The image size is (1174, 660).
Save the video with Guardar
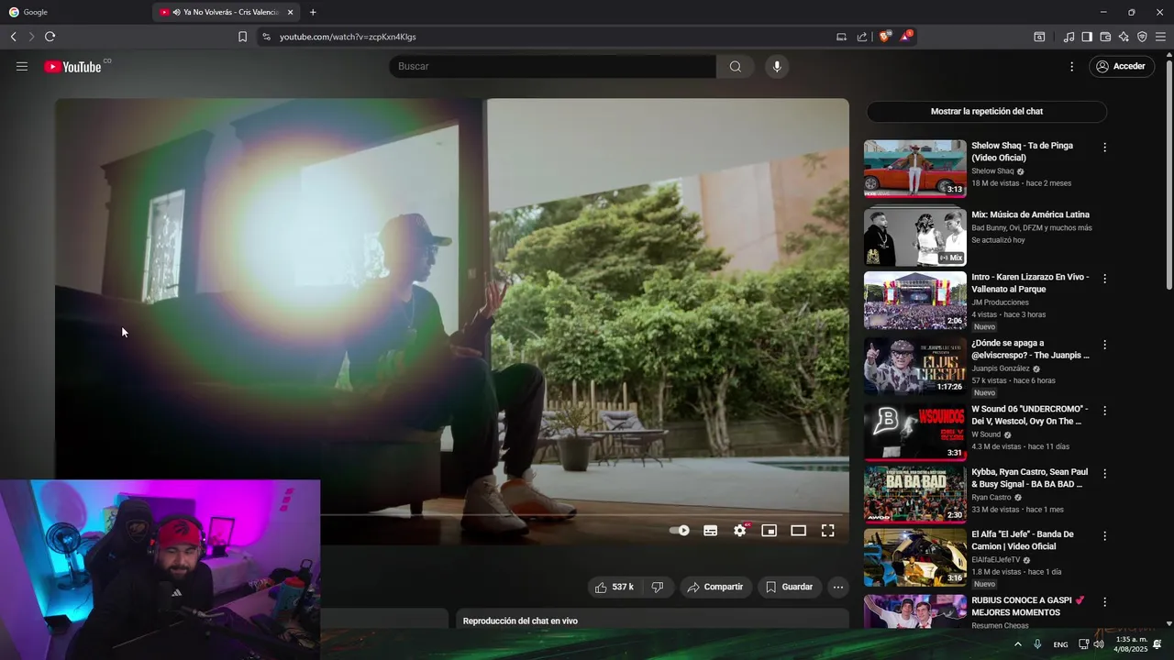coord(789,587)
